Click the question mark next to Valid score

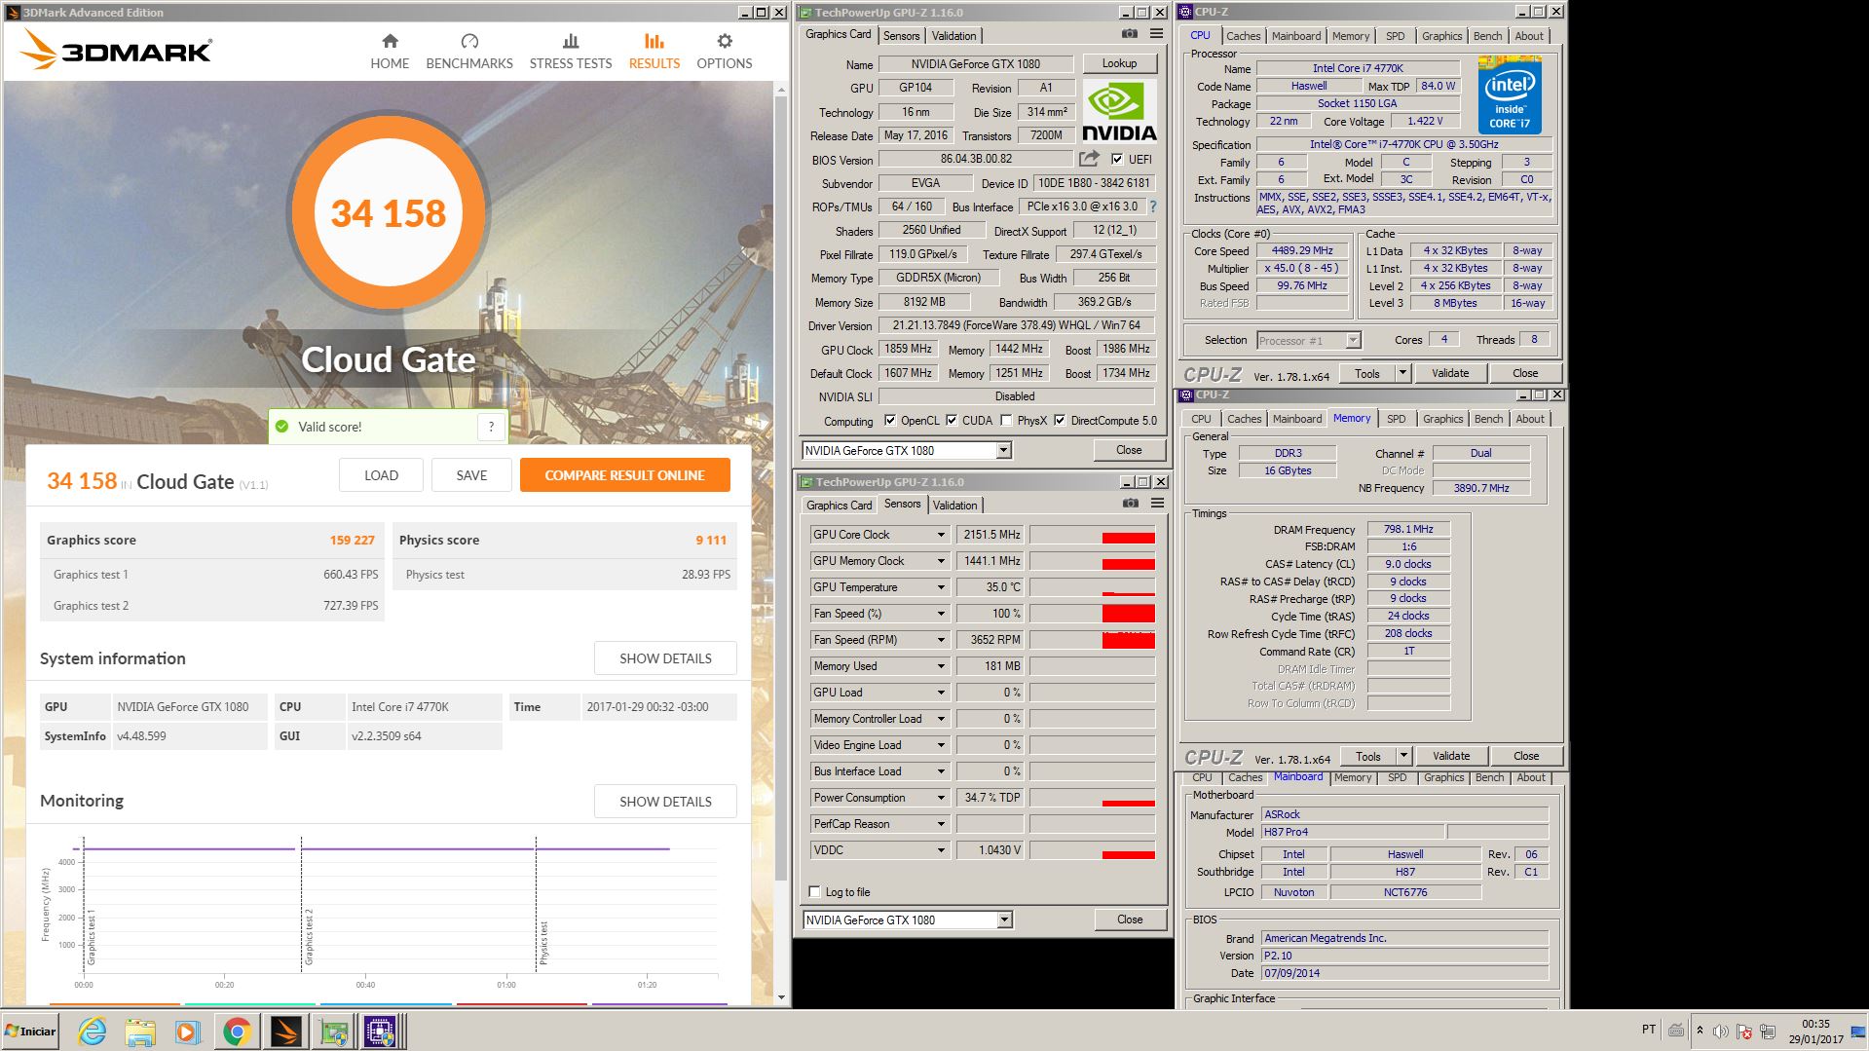pyautogui.click(x=491, y=427)
